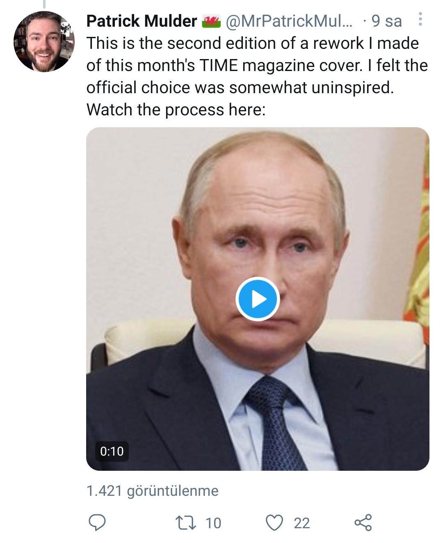Click the reply speech bubble icon
This screenshot has width=443, height=543.
(97, 522)
